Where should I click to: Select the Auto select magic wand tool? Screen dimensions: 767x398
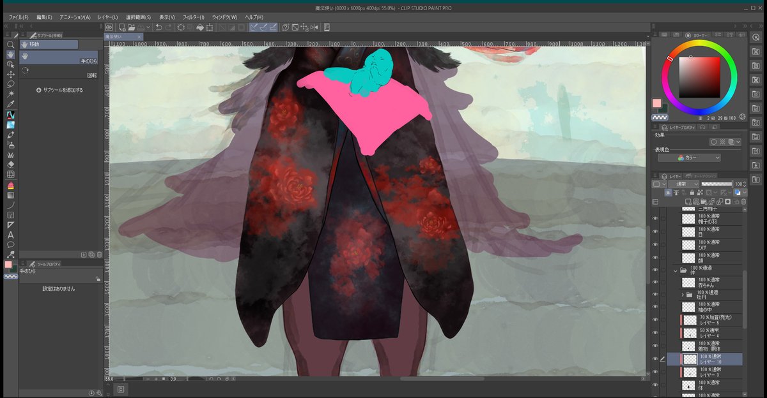click(10, 94)
